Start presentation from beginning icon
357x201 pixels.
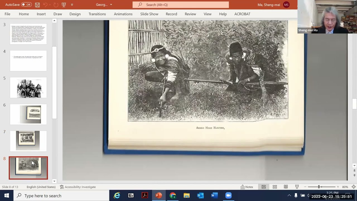pos(64,5)
